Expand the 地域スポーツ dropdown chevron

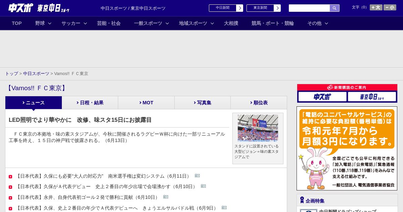tap(212, 23)
